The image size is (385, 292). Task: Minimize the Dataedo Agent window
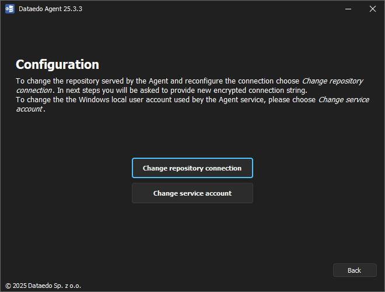(x=348, y=9)
